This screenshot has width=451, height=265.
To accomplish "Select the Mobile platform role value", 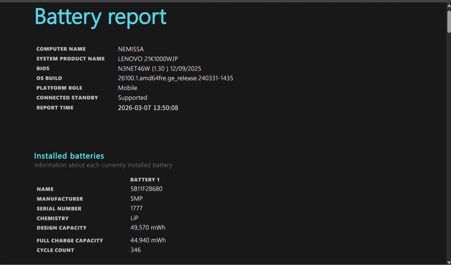I will (x=127, y=87).
